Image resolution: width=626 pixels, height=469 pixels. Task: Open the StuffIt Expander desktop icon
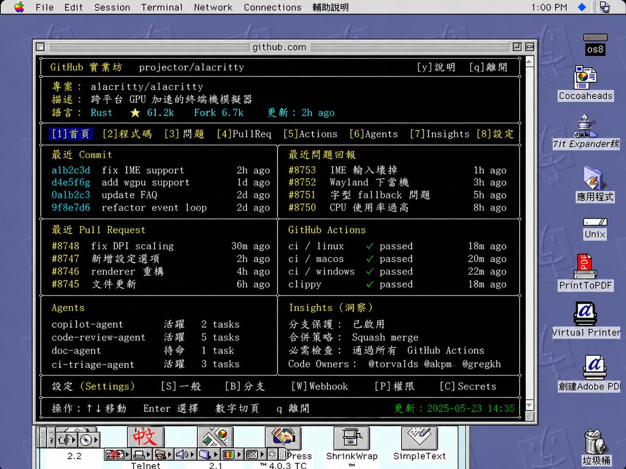pyautogui.click(x=586, y=132)
